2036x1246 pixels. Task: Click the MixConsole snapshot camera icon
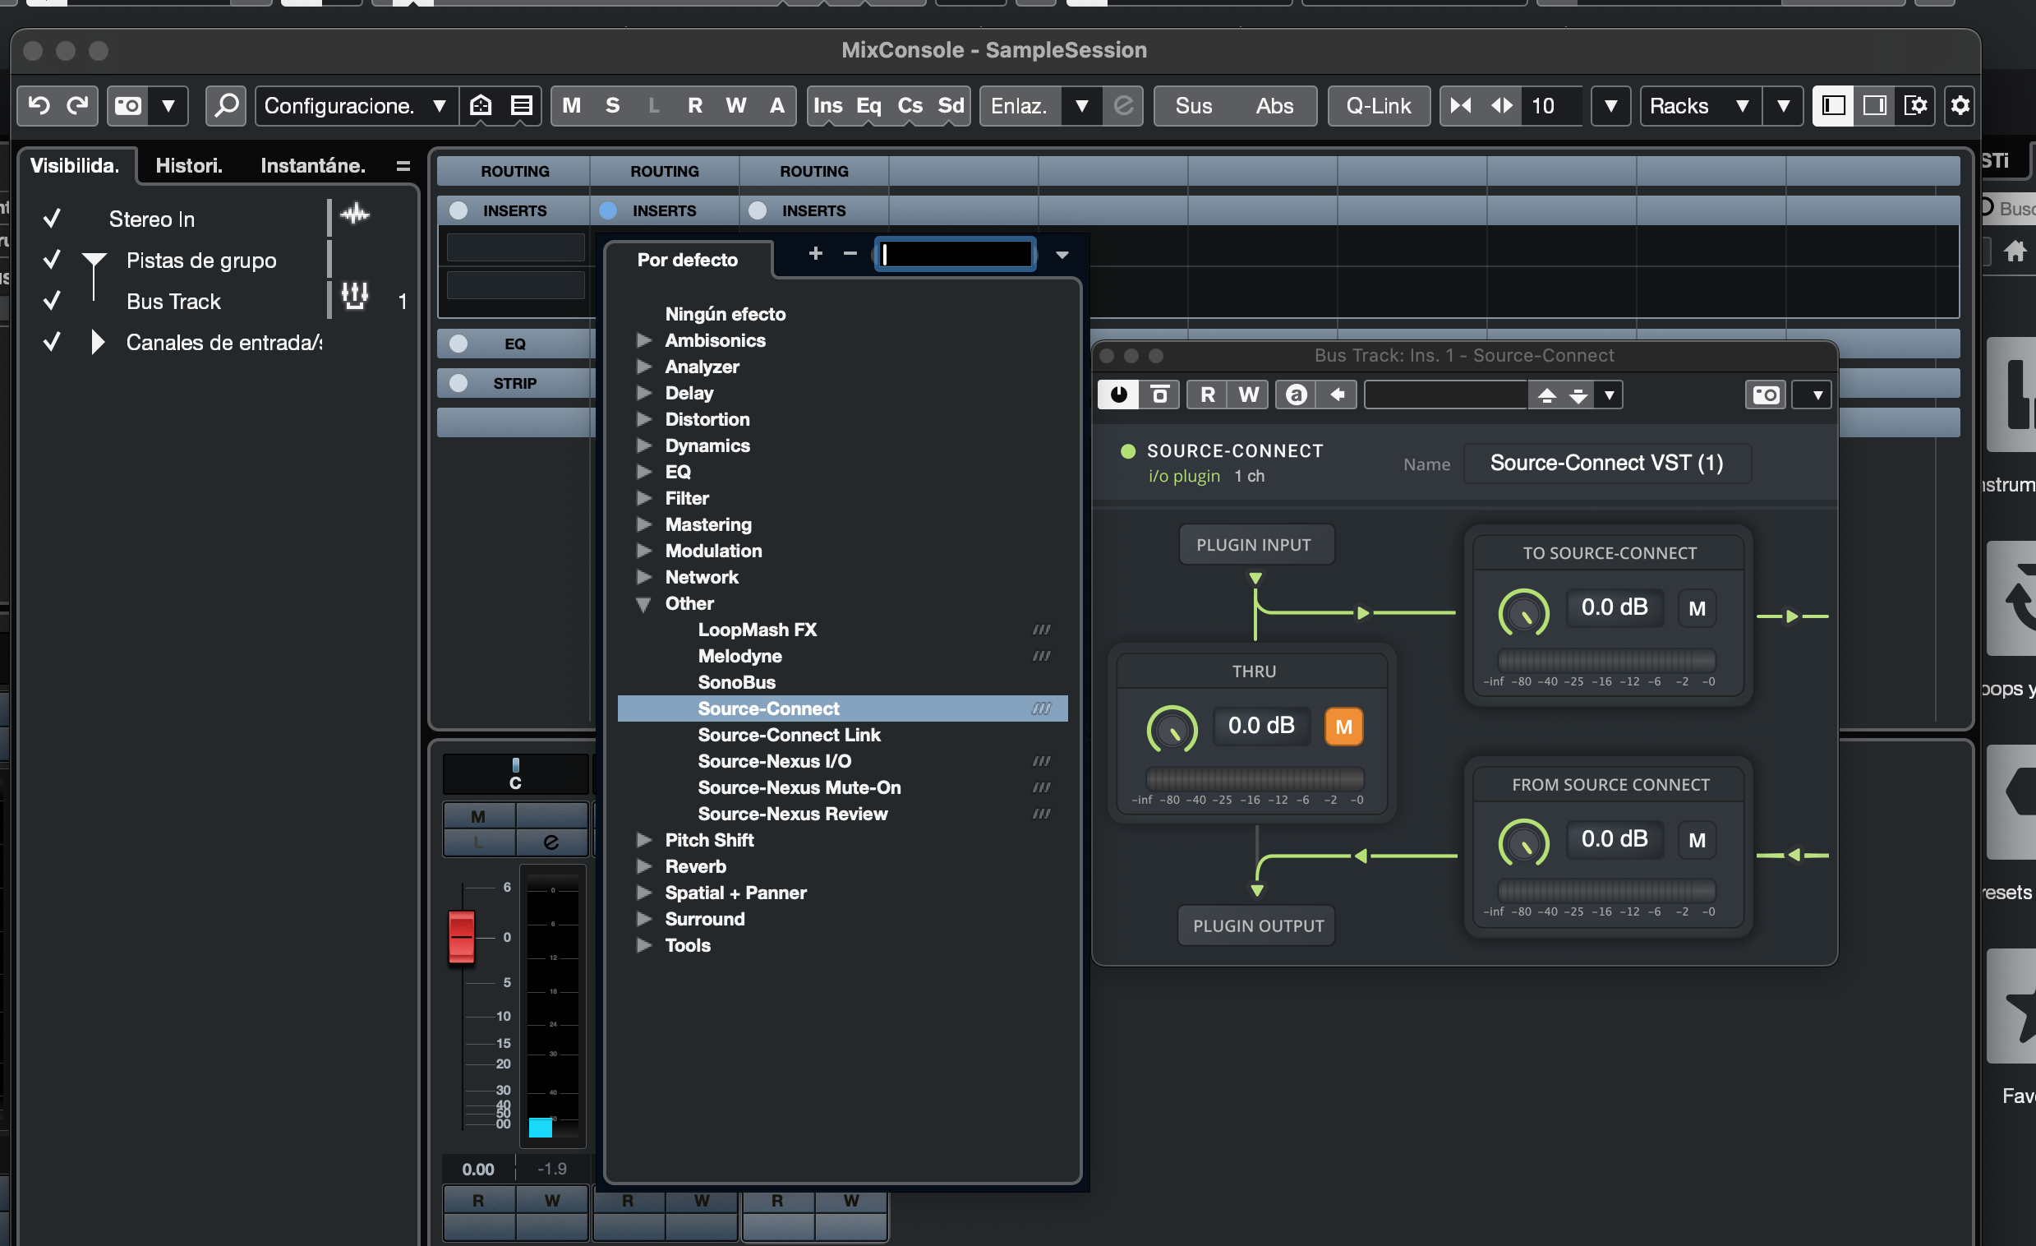tap(128, 106)
